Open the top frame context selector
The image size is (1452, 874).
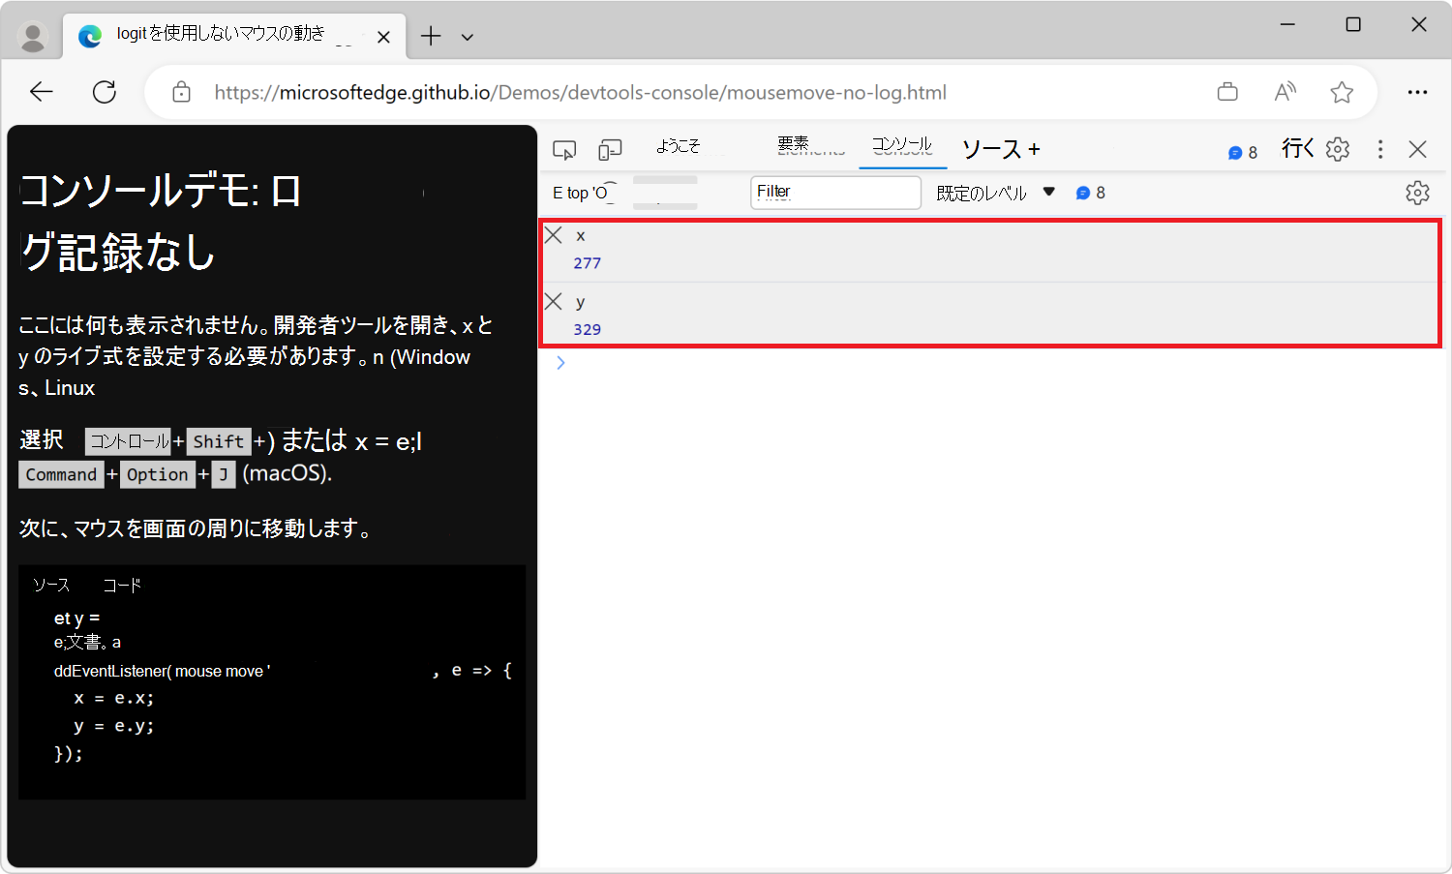[x=581, y=192]
